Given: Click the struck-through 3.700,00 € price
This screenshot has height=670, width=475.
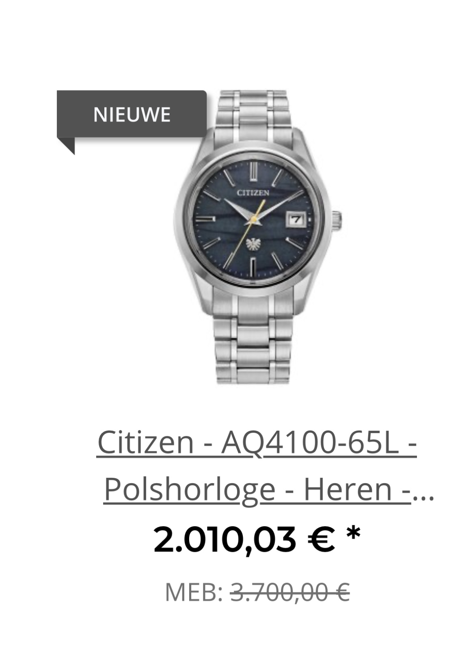Looking at the screenshot, I should tap(290, 592).
